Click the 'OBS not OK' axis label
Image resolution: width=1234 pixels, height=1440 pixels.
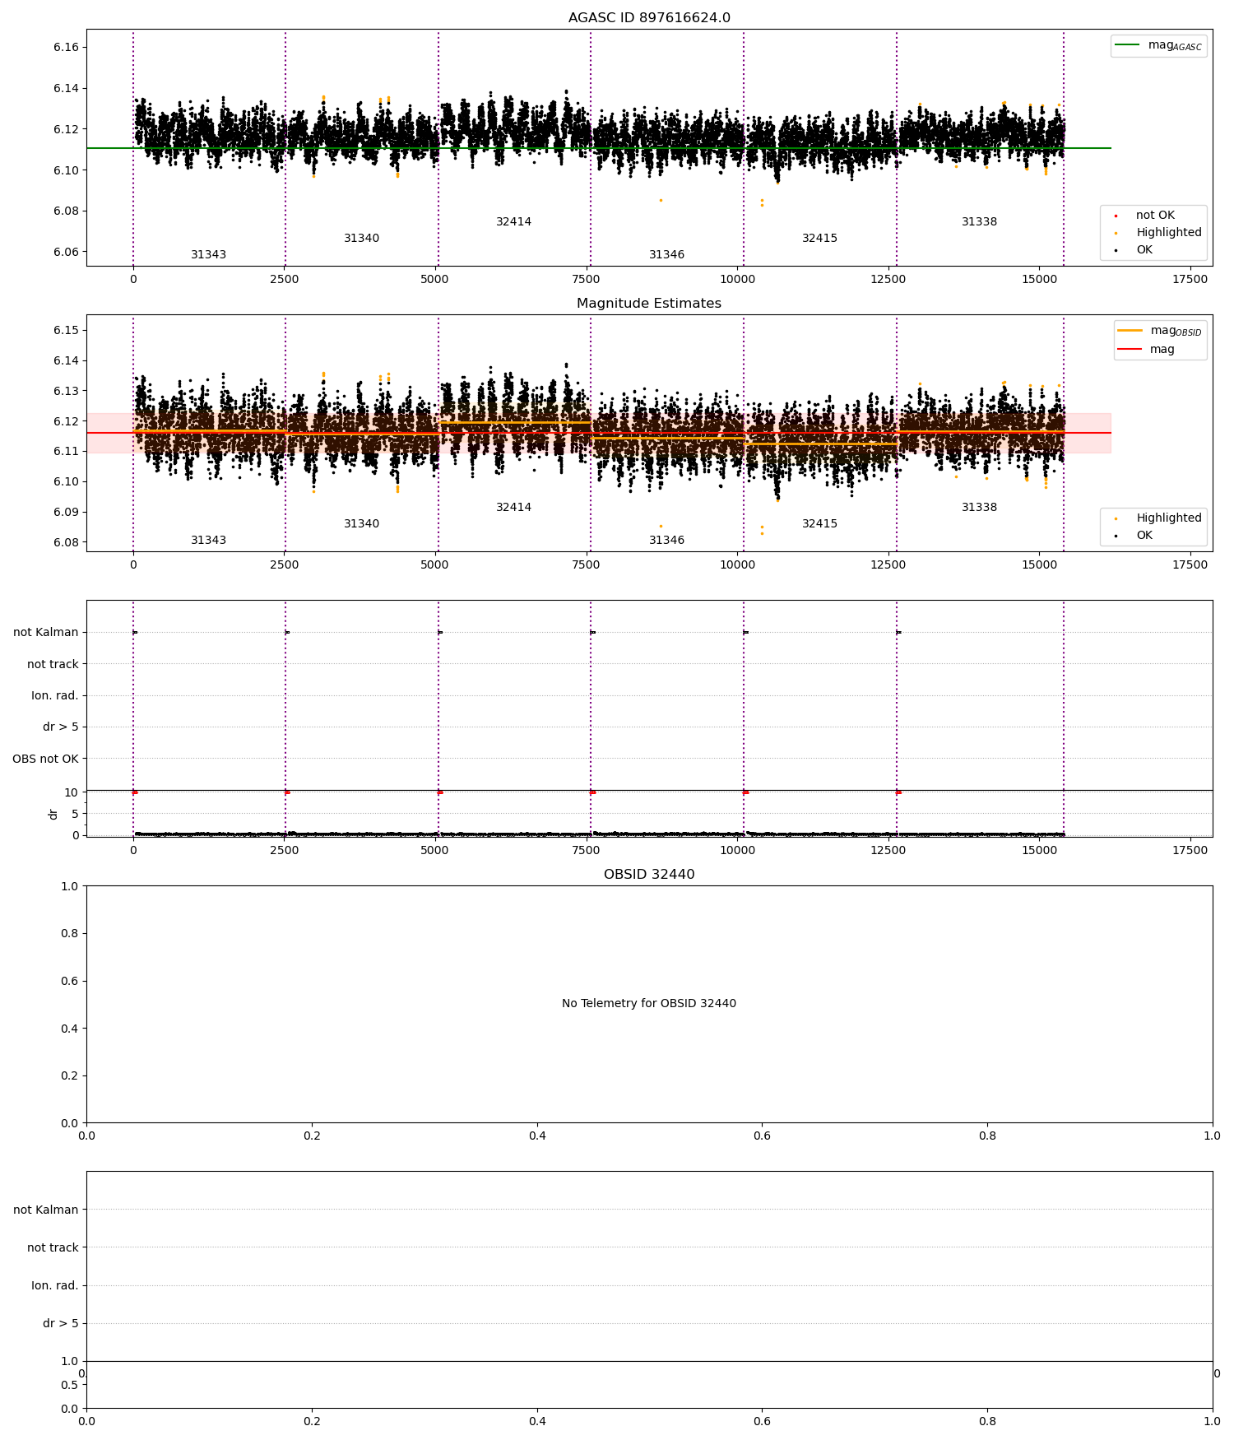[x=45, y=759]
